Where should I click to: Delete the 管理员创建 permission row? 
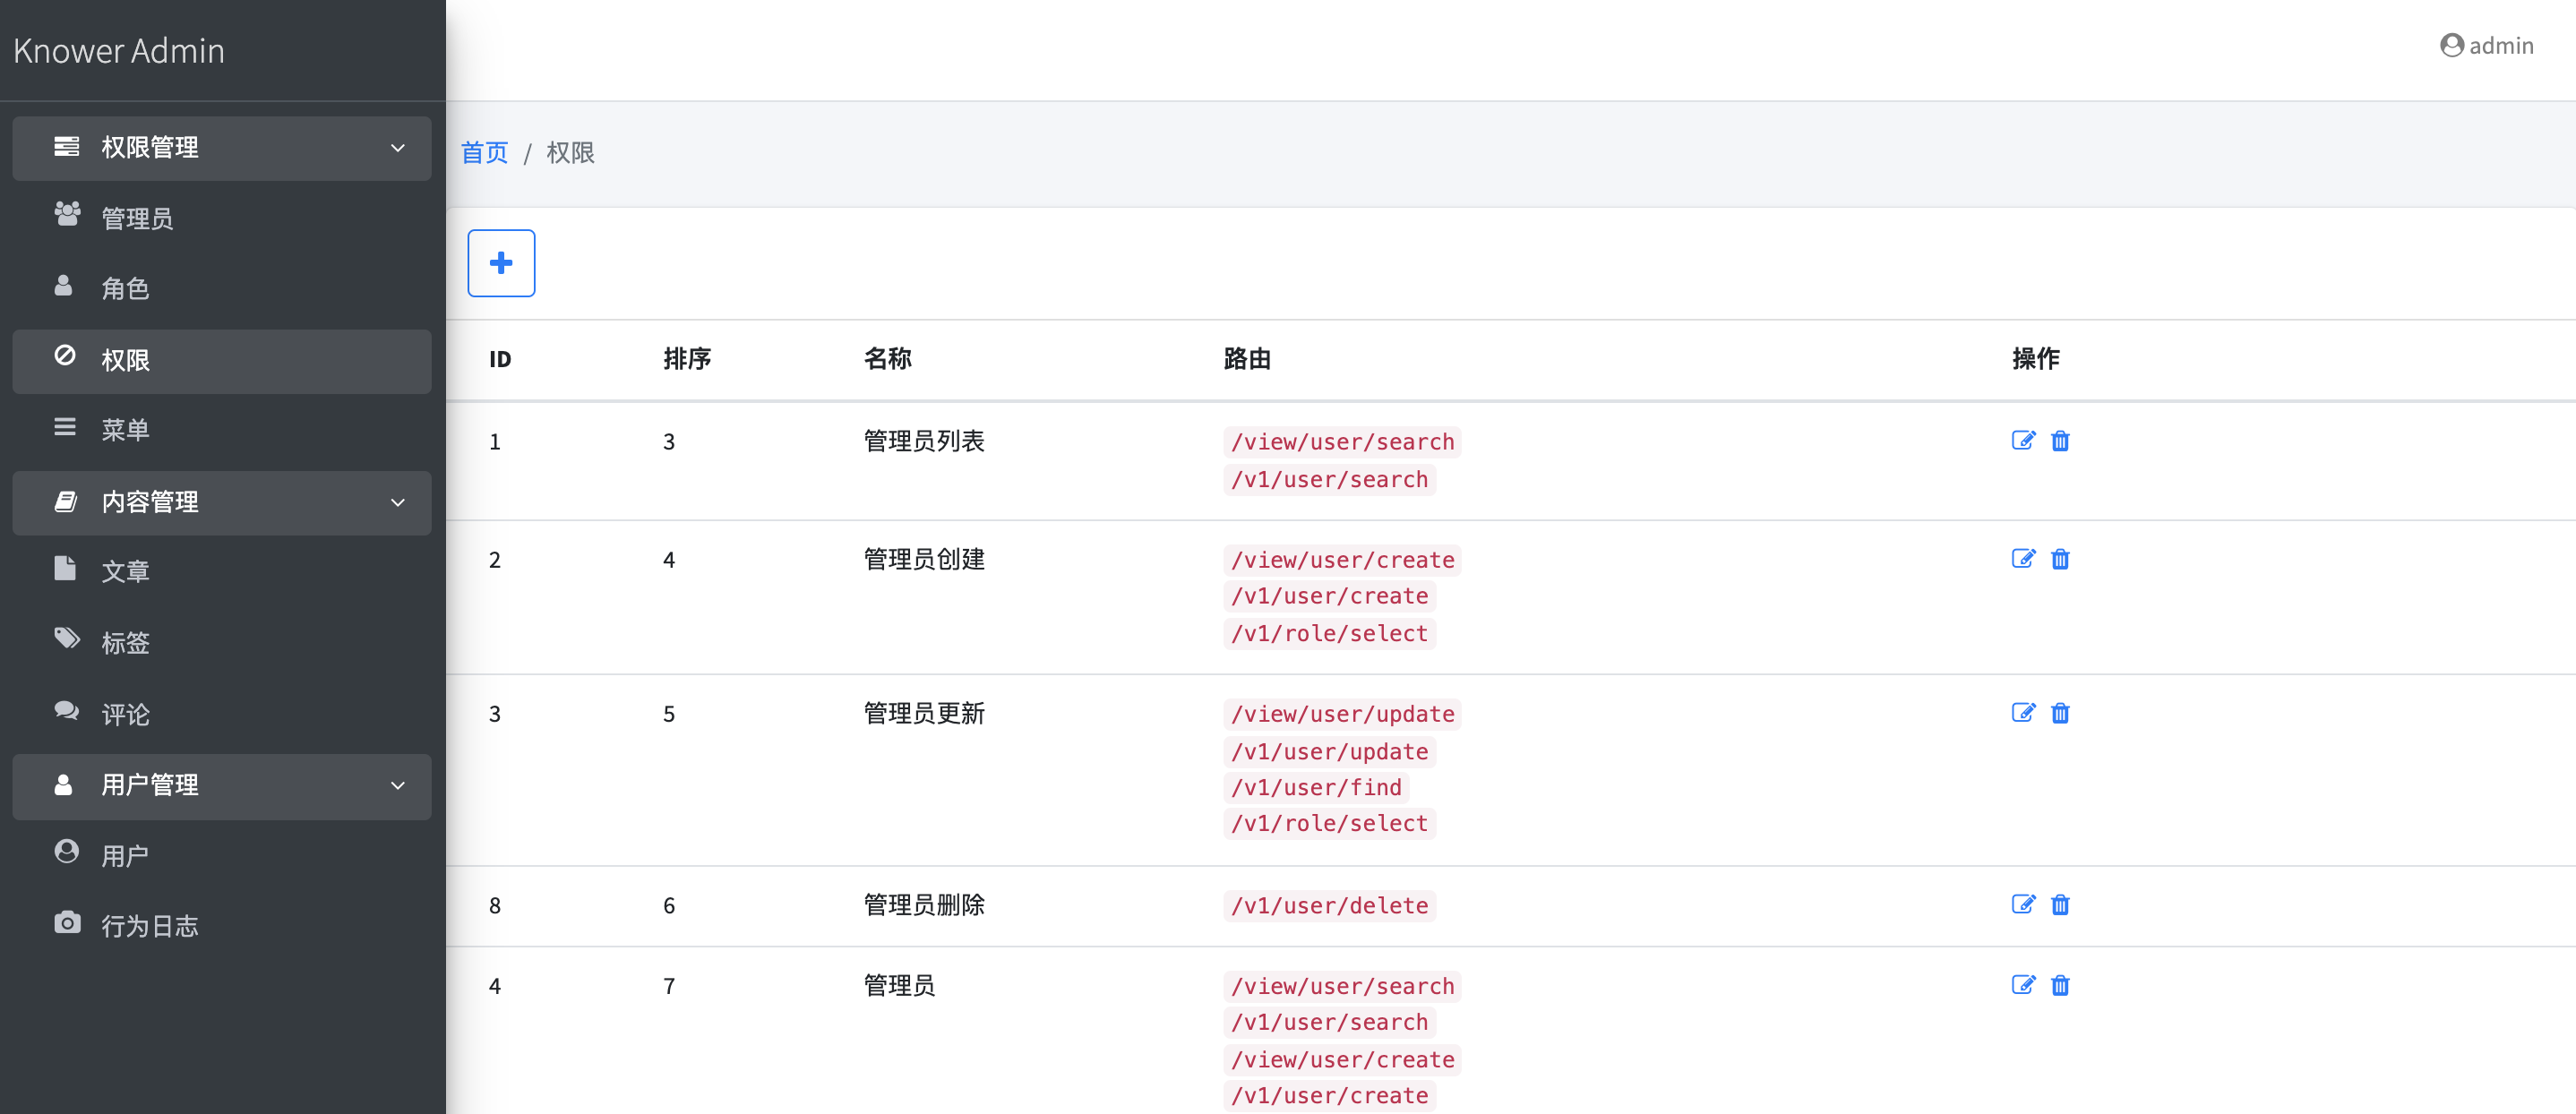[2059, 559]
